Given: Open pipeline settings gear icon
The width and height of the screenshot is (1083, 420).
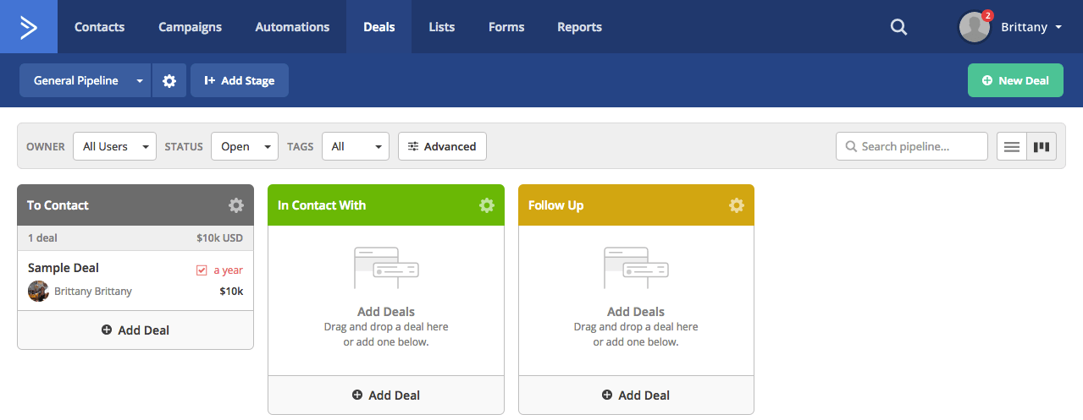Looking at the screenshot, I should [169, 81].
